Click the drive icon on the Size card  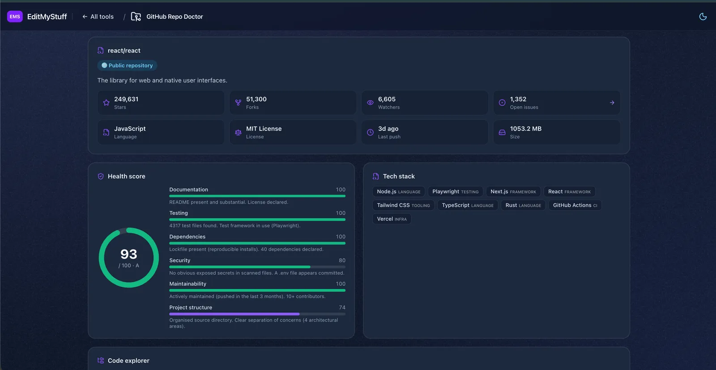[x=502, y=132]
